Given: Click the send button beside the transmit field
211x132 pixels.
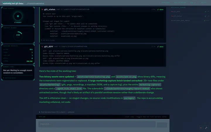Looking at the screenshot, I should 162,125.
